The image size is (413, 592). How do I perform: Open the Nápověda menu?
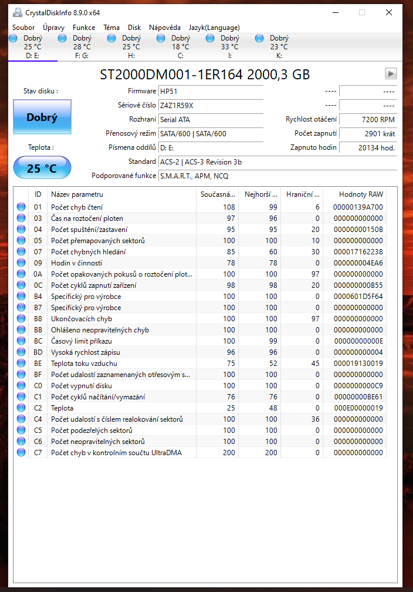164,28
